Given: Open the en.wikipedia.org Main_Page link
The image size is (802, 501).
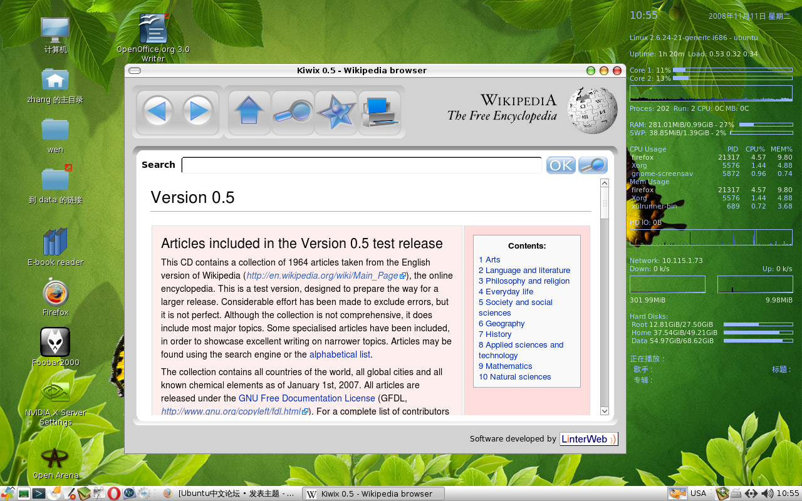Looking at the screenshot, I should pos(326,276).
